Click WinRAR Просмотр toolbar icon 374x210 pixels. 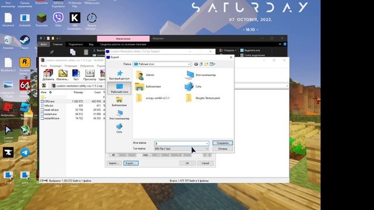click(90, 75)
